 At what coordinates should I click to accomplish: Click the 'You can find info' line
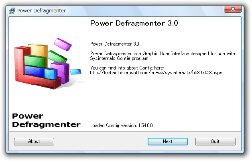pos(127,68)
